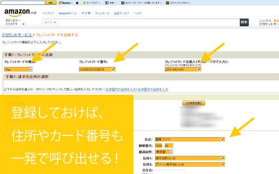The image size is (279, 174).
Task: Click checkmark icon in 氏名 name field
Action: 223,139
